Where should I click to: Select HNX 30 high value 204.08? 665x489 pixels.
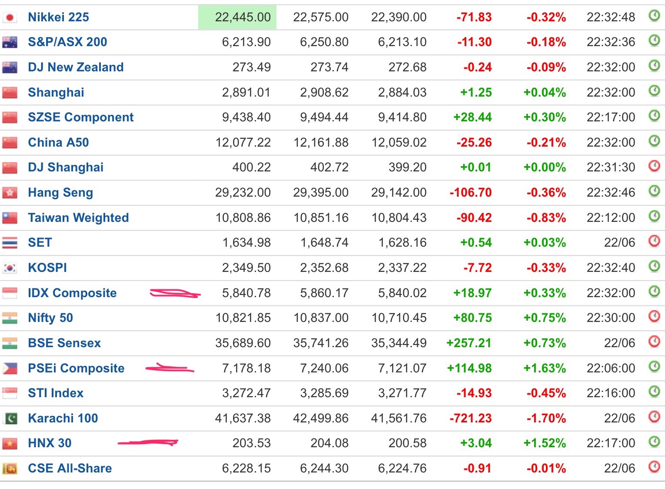coord(329,443)
